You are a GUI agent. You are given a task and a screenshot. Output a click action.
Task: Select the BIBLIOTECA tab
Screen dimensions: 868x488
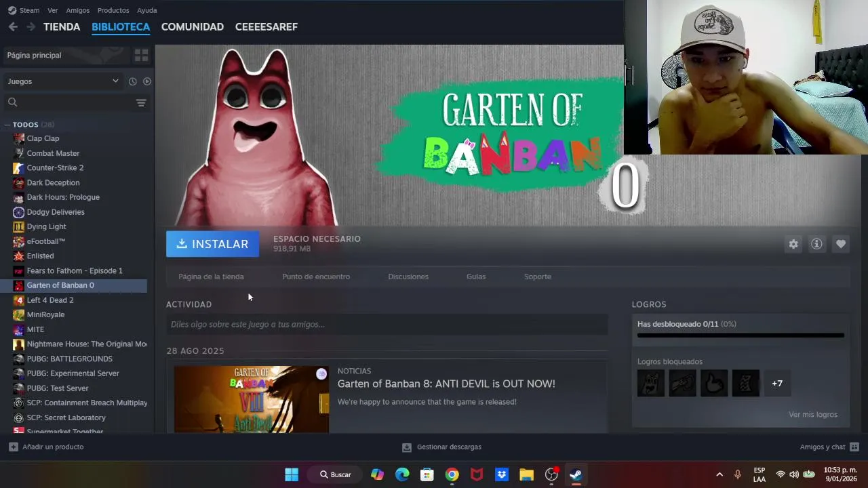121,26
